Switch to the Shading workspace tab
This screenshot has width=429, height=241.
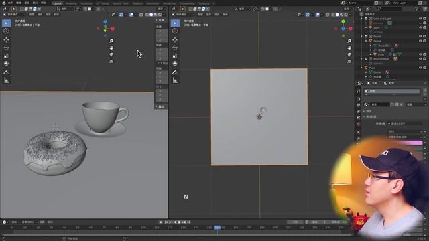pos(137,3)
